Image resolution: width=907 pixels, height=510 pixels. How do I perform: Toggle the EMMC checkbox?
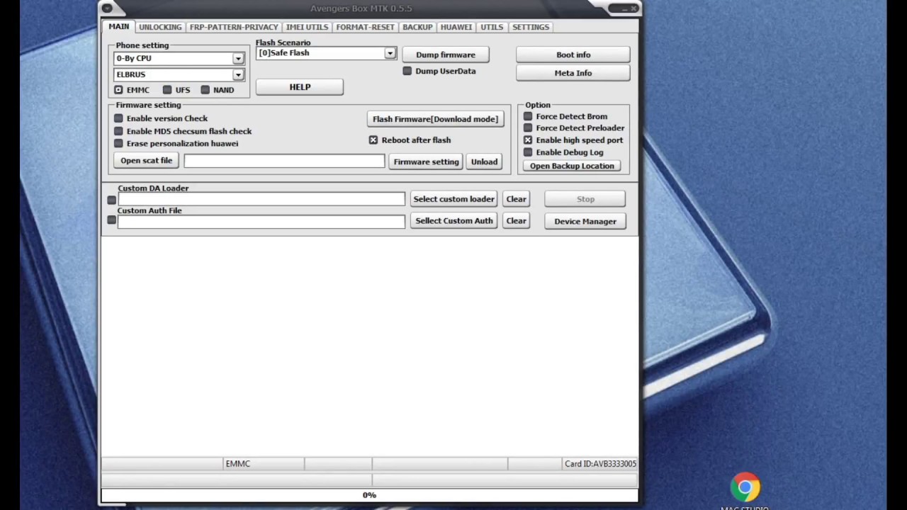pos(118,90)
